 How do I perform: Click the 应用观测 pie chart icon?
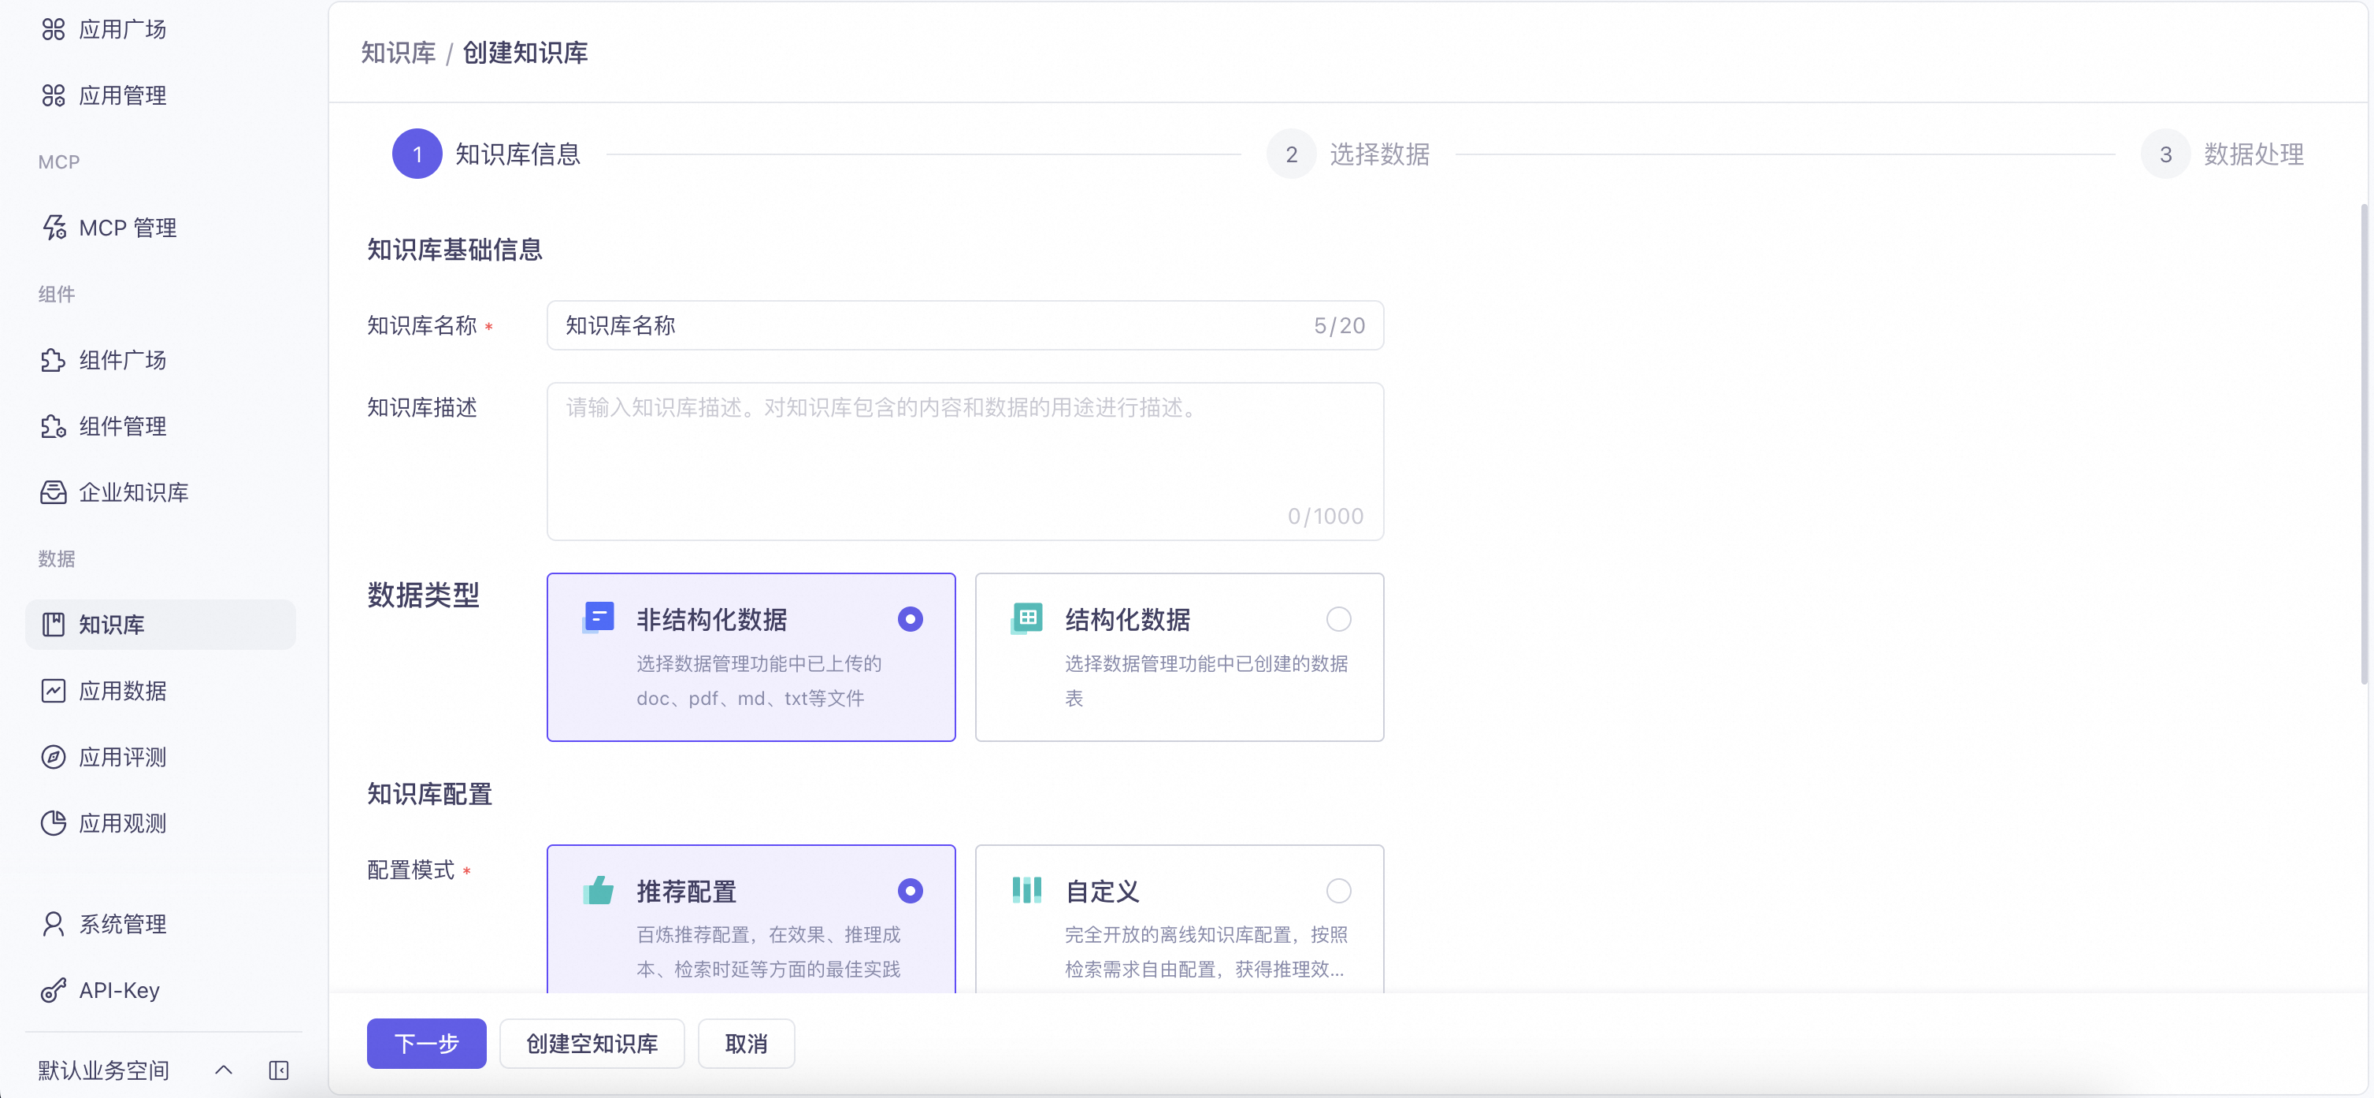pos(54,823)
